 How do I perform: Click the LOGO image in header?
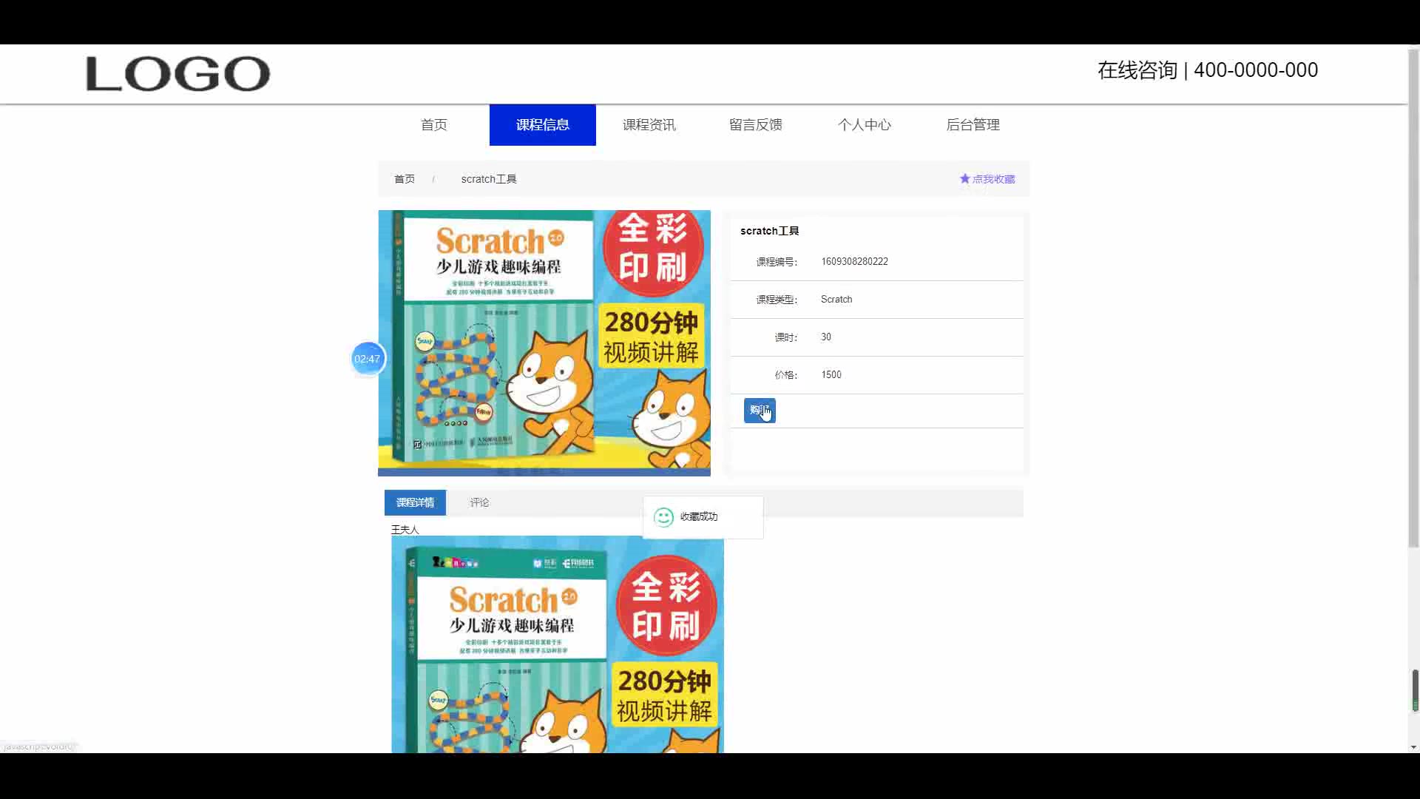(178, 74)
